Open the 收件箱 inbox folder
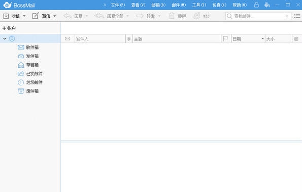 28,47
